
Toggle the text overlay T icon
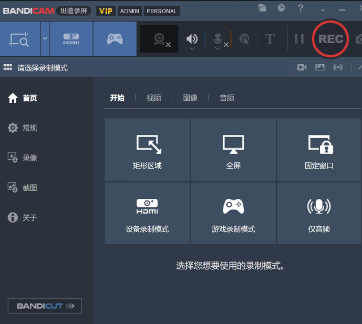270,39
